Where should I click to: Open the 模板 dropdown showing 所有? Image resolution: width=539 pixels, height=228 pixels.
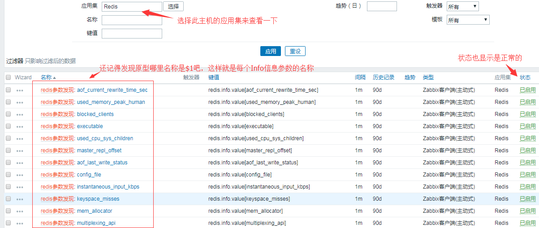pyautogui.click(x=468, y=20)
